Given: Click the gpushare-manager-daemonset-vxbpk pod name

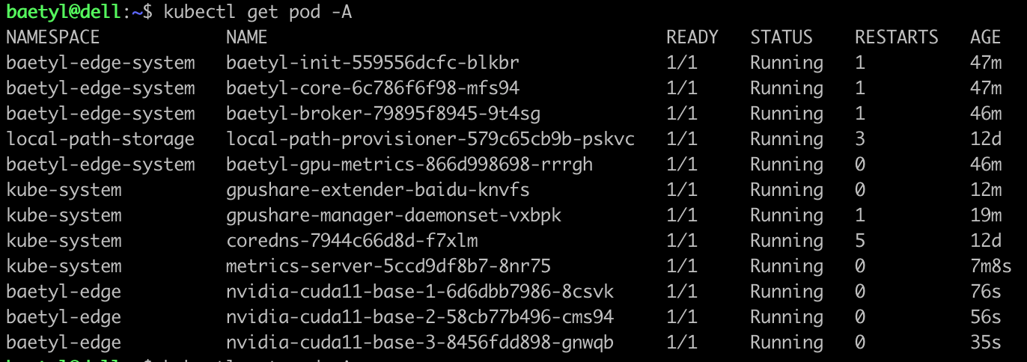Looking at the screenshot, I should tap(394, 215).
